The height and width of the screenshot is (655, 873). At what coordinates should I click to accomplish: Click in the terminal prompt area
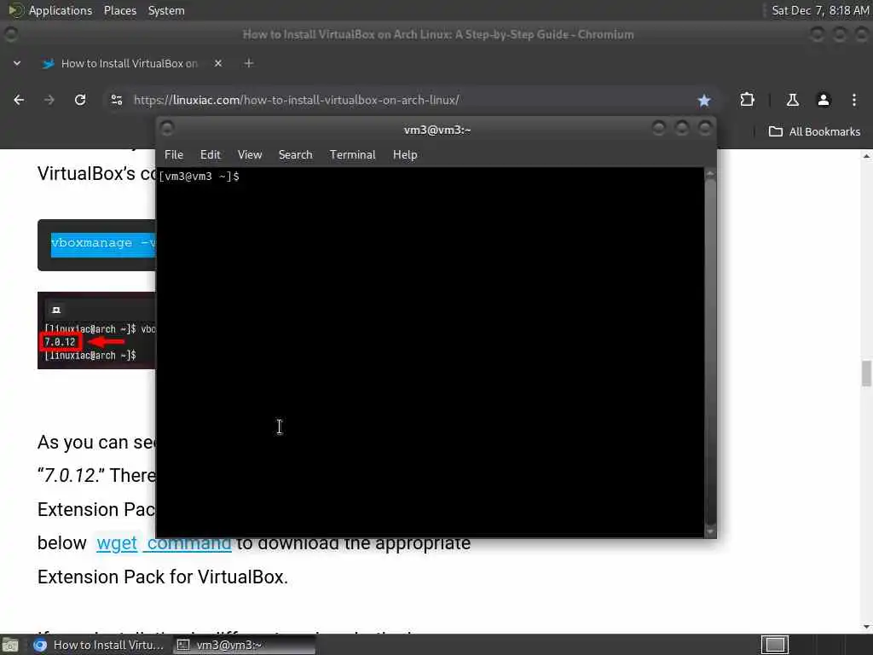430,352
